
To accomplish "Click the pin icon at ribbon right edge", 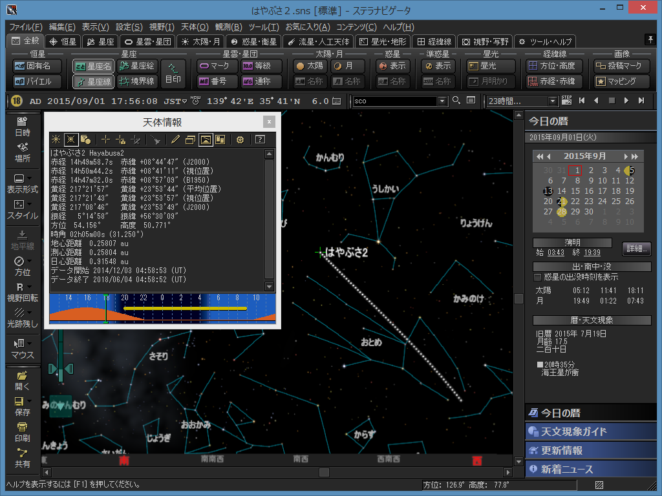I will (650, 39).
